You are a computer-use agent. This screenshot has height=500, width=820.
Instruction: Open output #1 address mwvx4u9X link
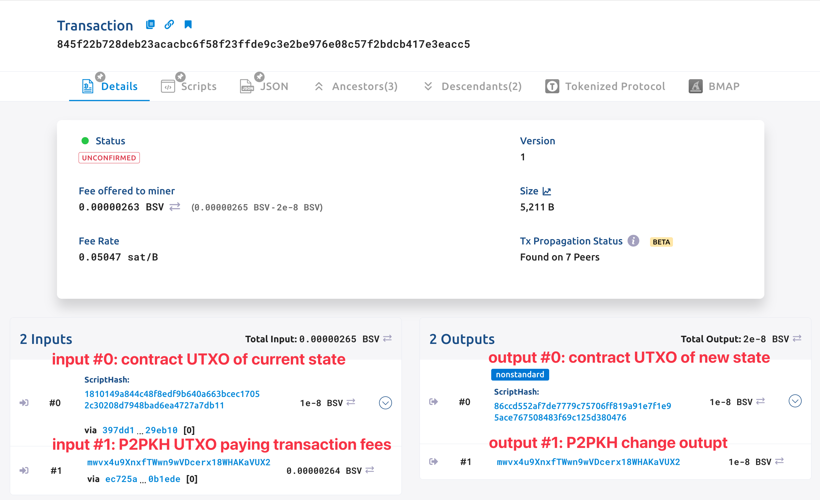[x=588, y=462]
